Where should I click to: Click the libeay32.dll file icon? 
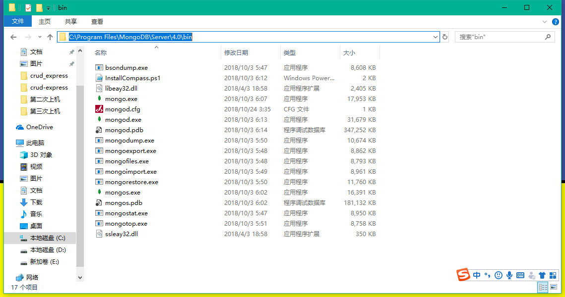99,89
